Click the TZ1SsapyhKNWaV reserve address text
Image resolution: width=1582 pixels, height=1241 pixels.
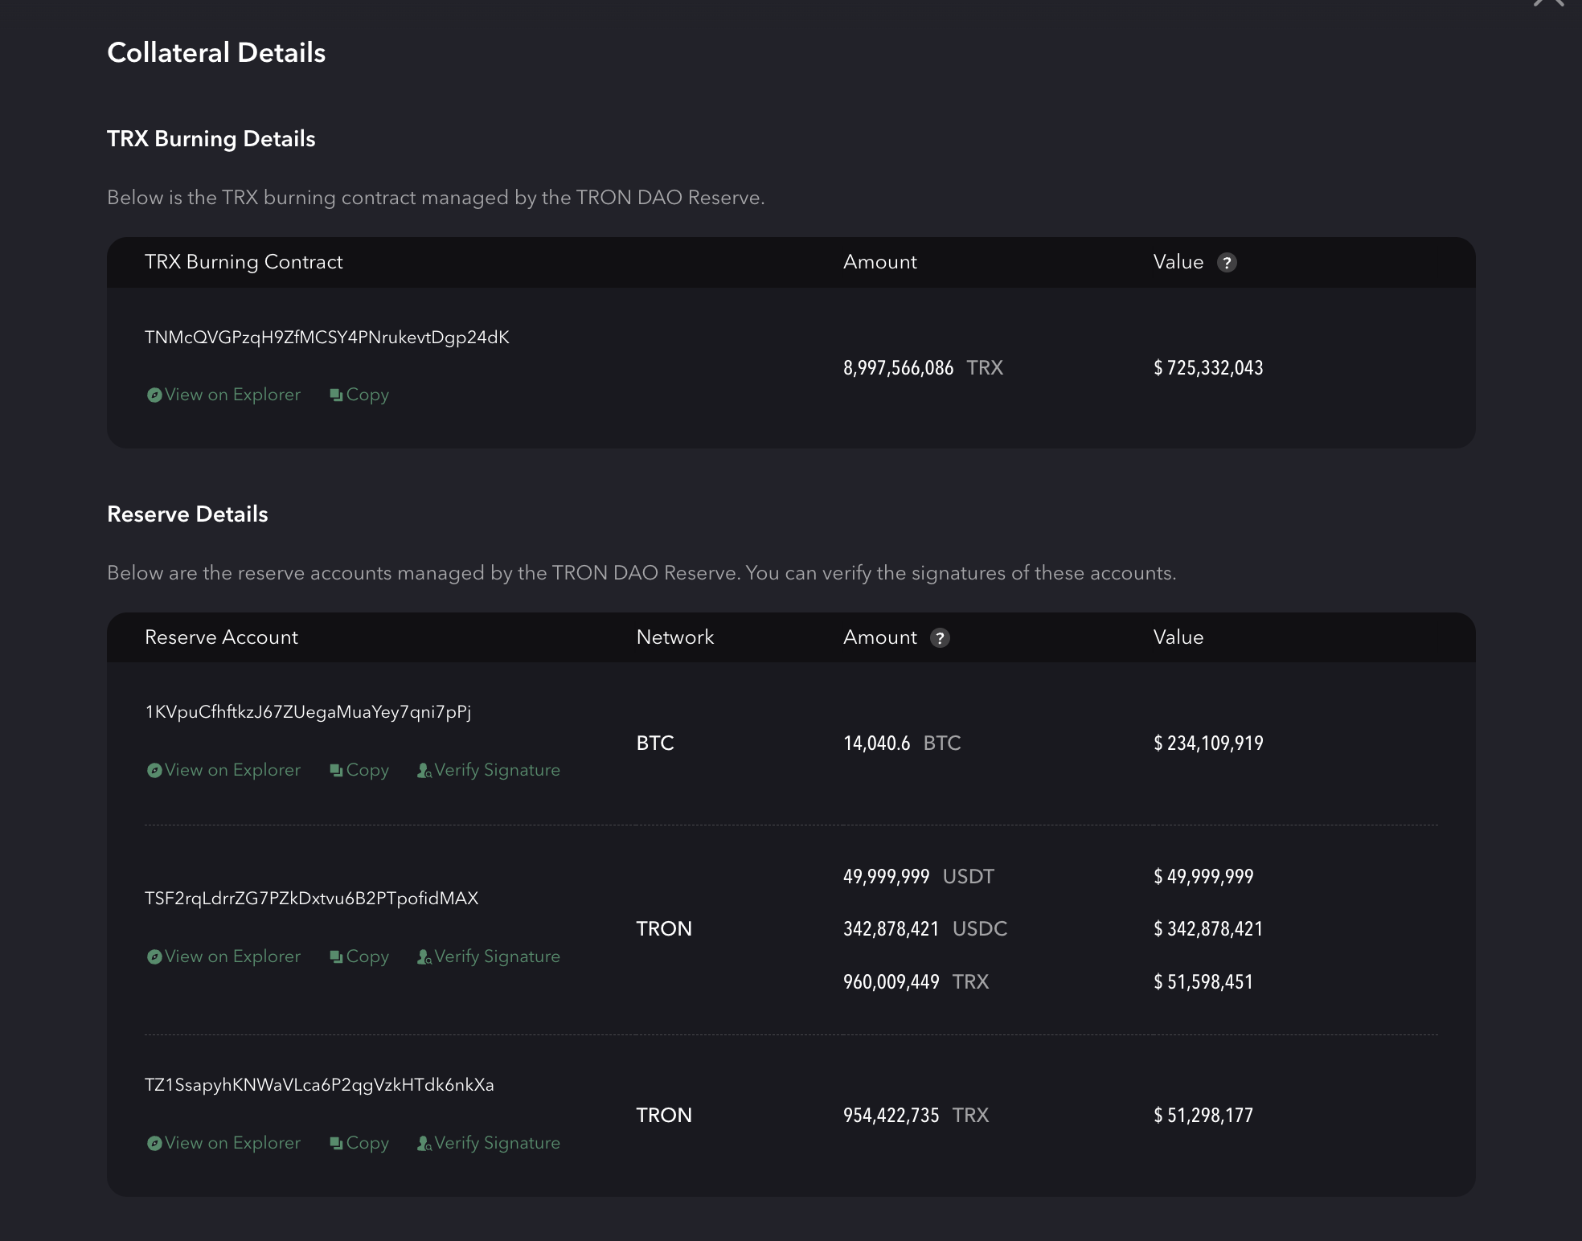point(319,1085)
